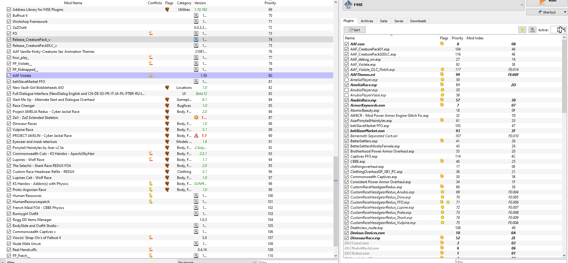
Task: Go to the Data tab
Action: (384, 21)
